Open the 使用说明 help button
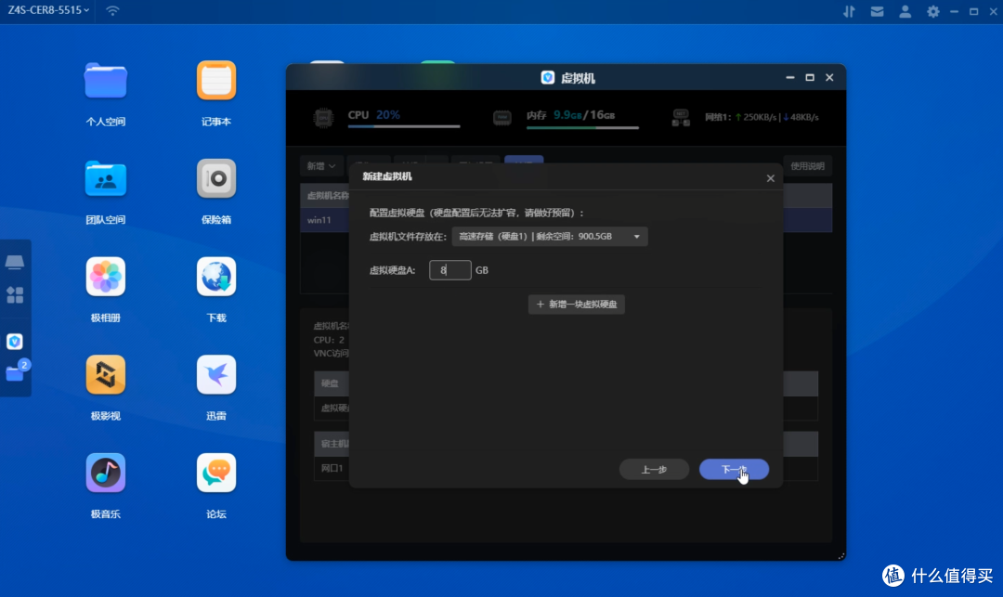The width and height of the screenshot is (1003, 597). [807, 166]
